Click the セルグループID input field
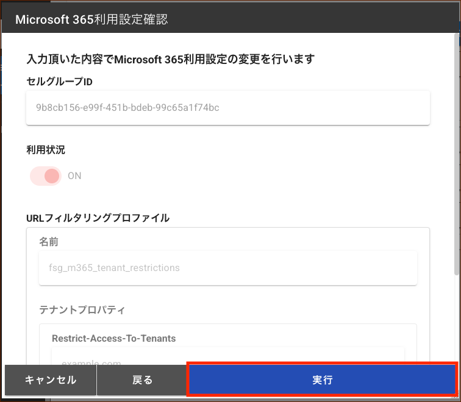Image resolution: width=461 pixels, height=402 pixels. pyautogui.click(x=228, y=108)
